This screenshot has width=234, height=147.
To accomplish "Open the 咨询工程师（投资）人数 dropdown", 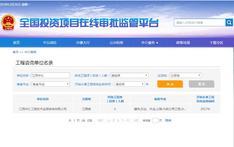I will (129, 75).
